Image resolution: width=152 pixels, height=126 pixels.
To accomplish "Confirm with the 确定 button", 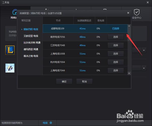I will click(64, 81).
